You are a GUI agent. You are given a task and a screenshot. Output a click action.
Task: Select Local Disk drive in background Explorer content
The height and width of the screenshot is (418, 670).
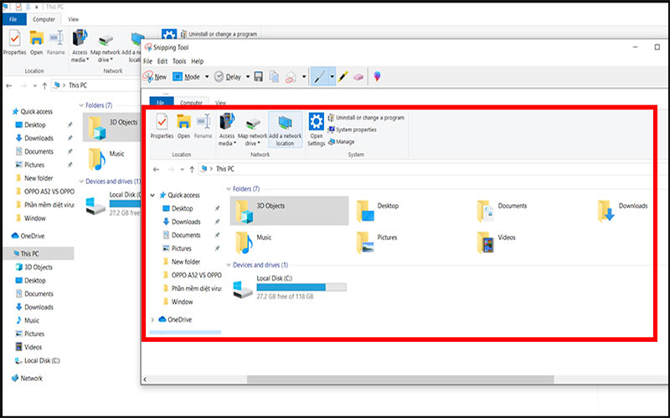tap(113, 204)
